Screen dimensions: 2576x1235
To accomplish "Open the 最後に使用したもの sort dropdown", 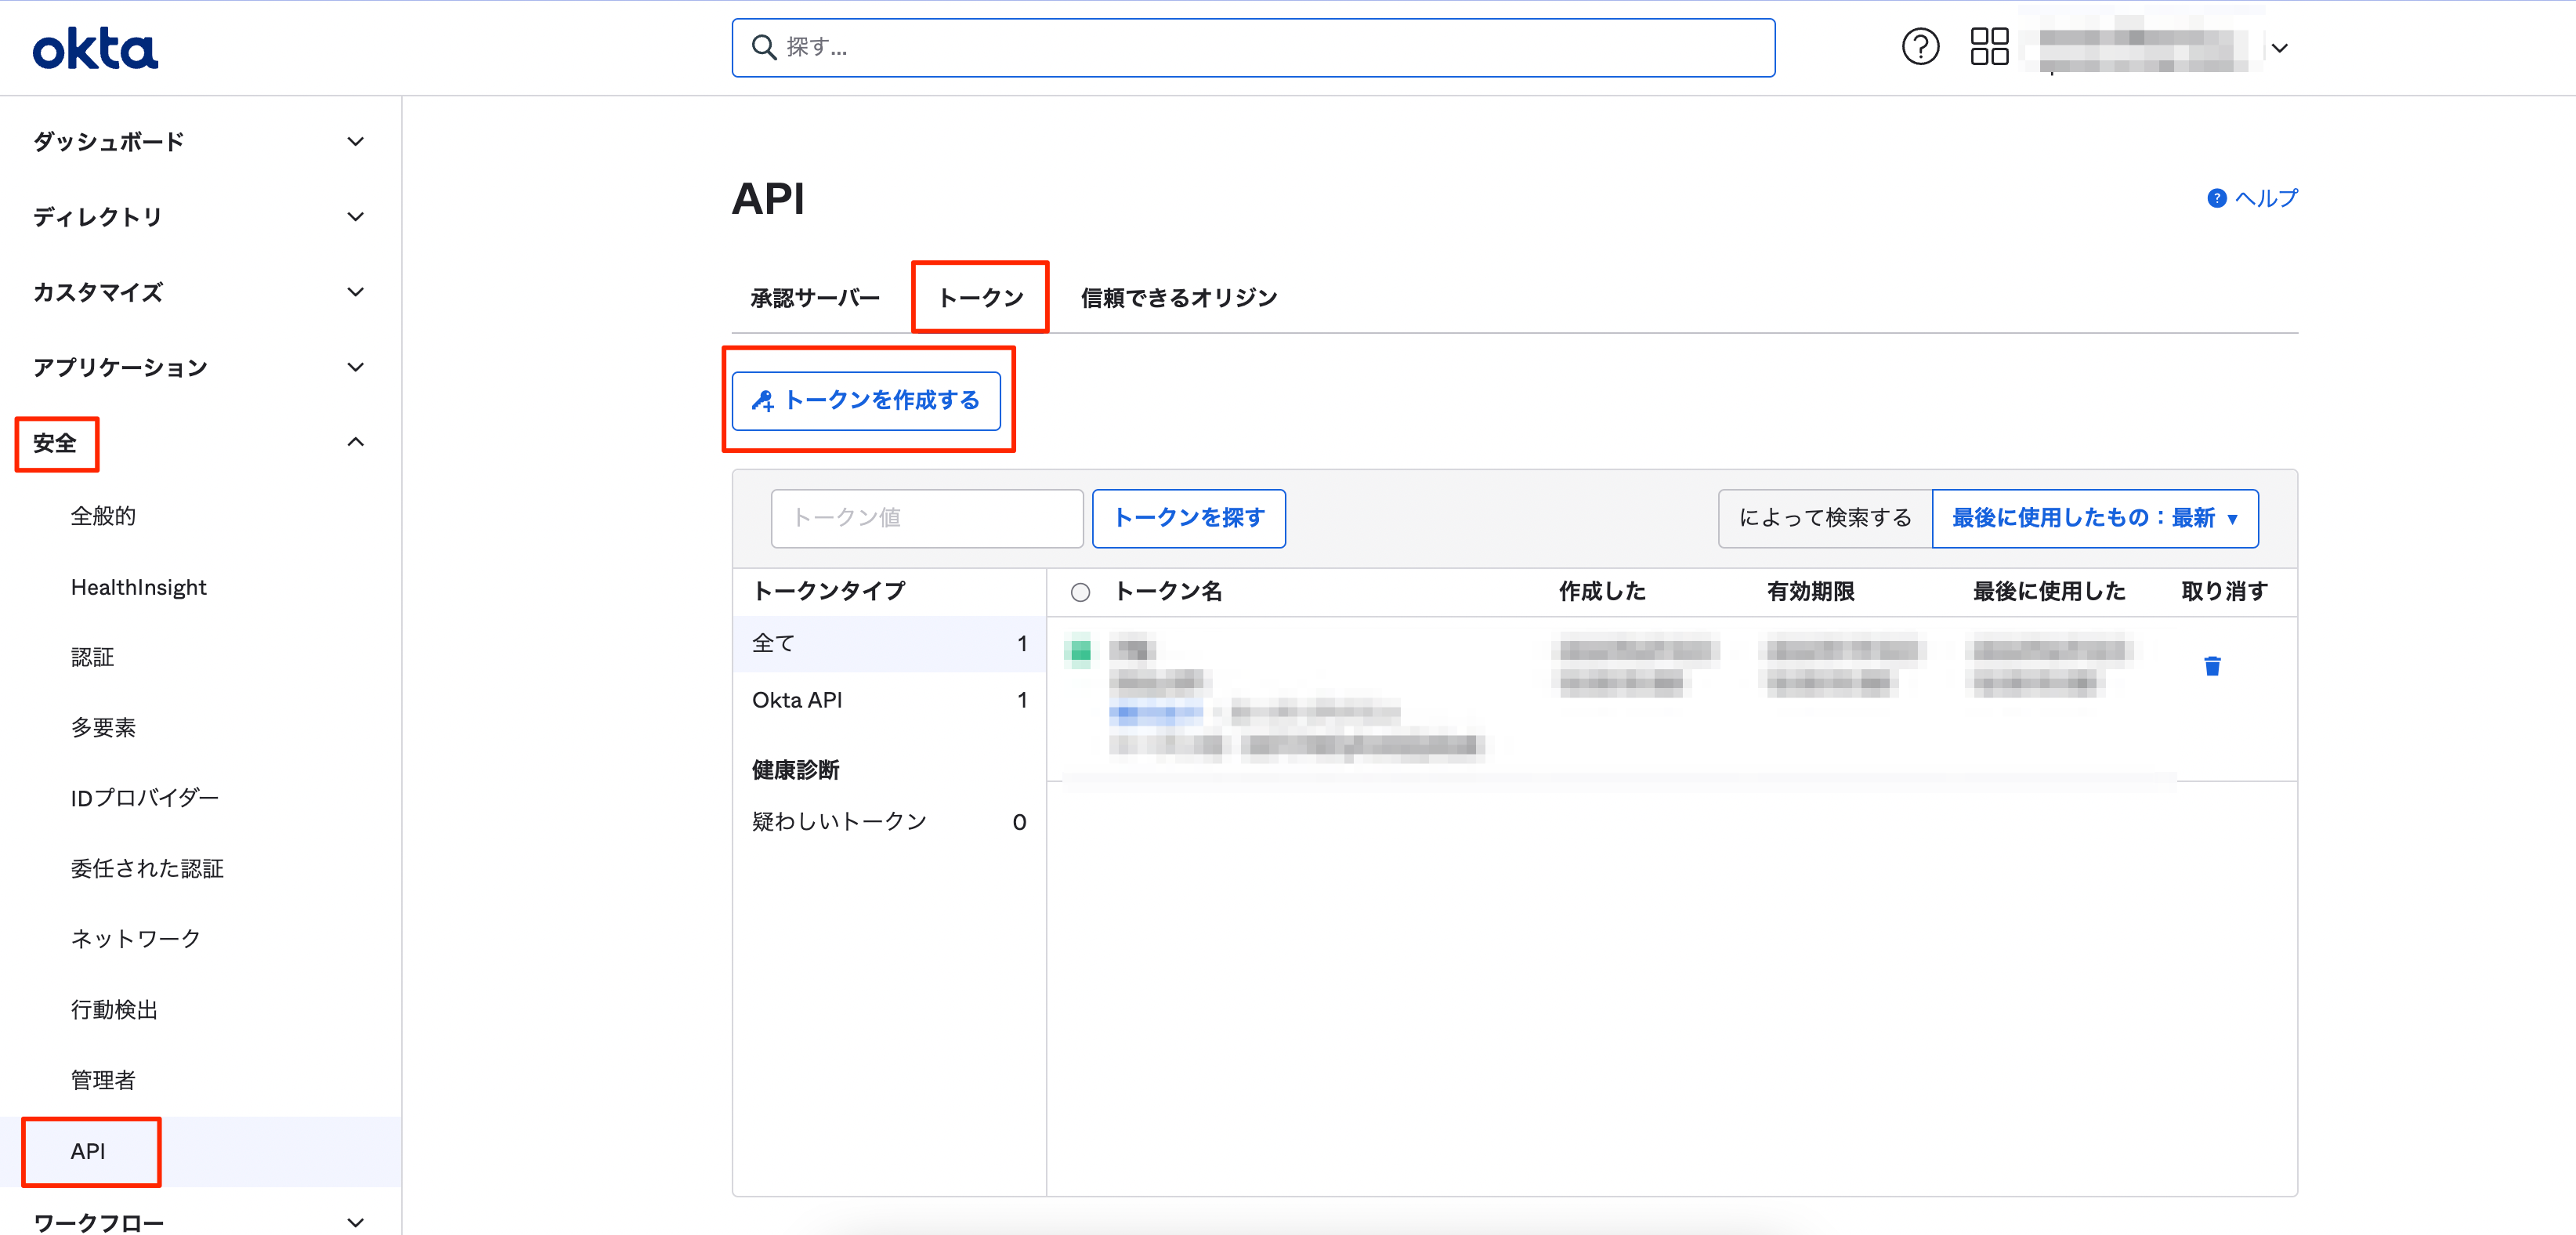I will click(2094, 518).
